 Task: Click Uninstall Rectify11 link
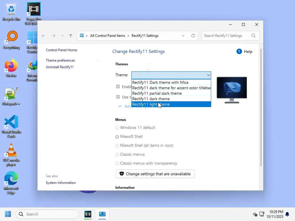click(60, 67)
